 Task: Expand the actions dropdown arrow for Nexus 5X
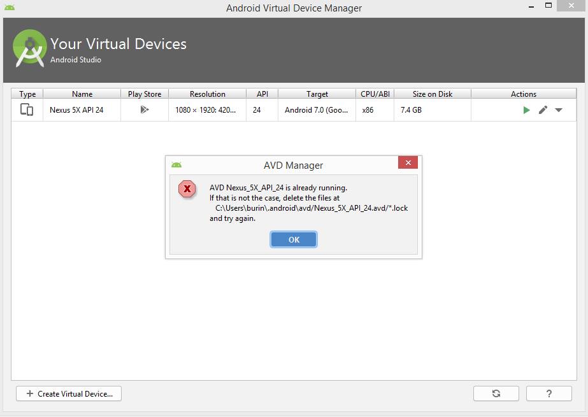(x=559, y=110)
